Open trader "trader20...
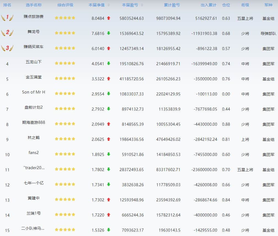The image size is (278, 236). coord(34,168)
